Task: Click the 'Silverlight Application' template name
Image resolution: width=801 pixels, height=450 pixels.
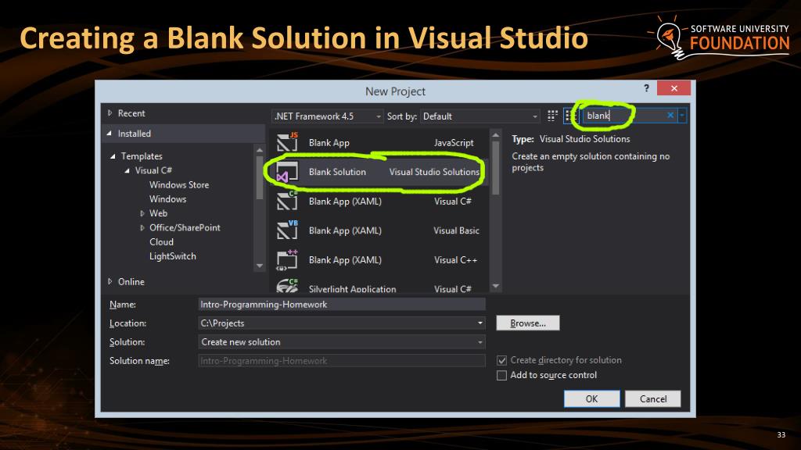Action: click(x=353, y=289)
